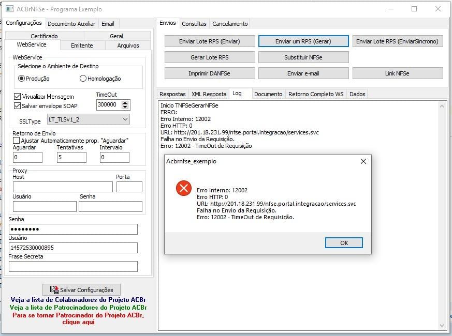Screen dimensions: 452x336
Task: Select the Geral sub-tab
Action: pos(116,36)
